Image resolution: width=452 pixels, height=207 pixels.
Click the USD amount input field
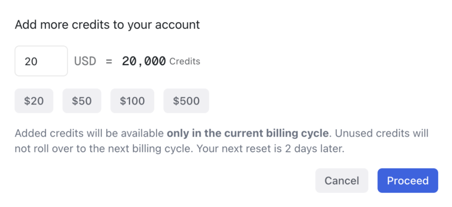coord(41,61)
